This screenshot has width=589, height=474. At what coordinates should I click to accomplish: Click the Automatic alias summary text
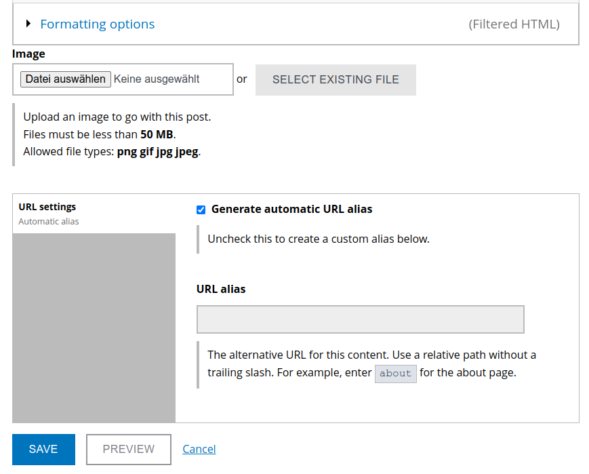[47, 221]
